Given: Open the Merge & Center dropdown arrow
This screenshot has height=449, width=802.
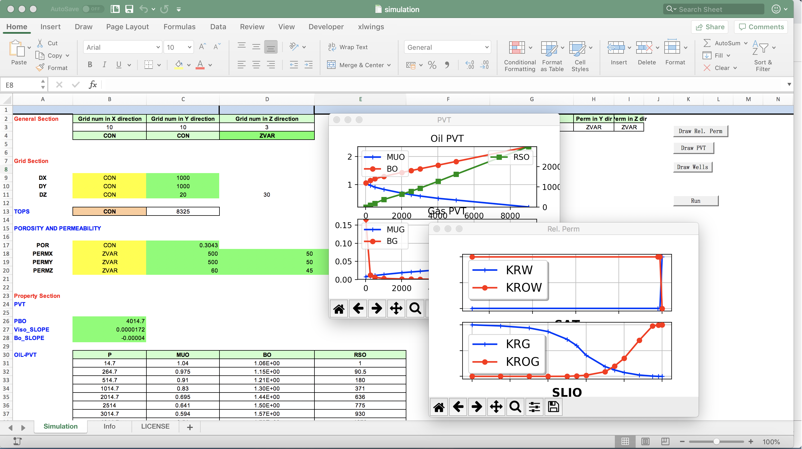Looking at the screenshot, I should coord(389,65).
